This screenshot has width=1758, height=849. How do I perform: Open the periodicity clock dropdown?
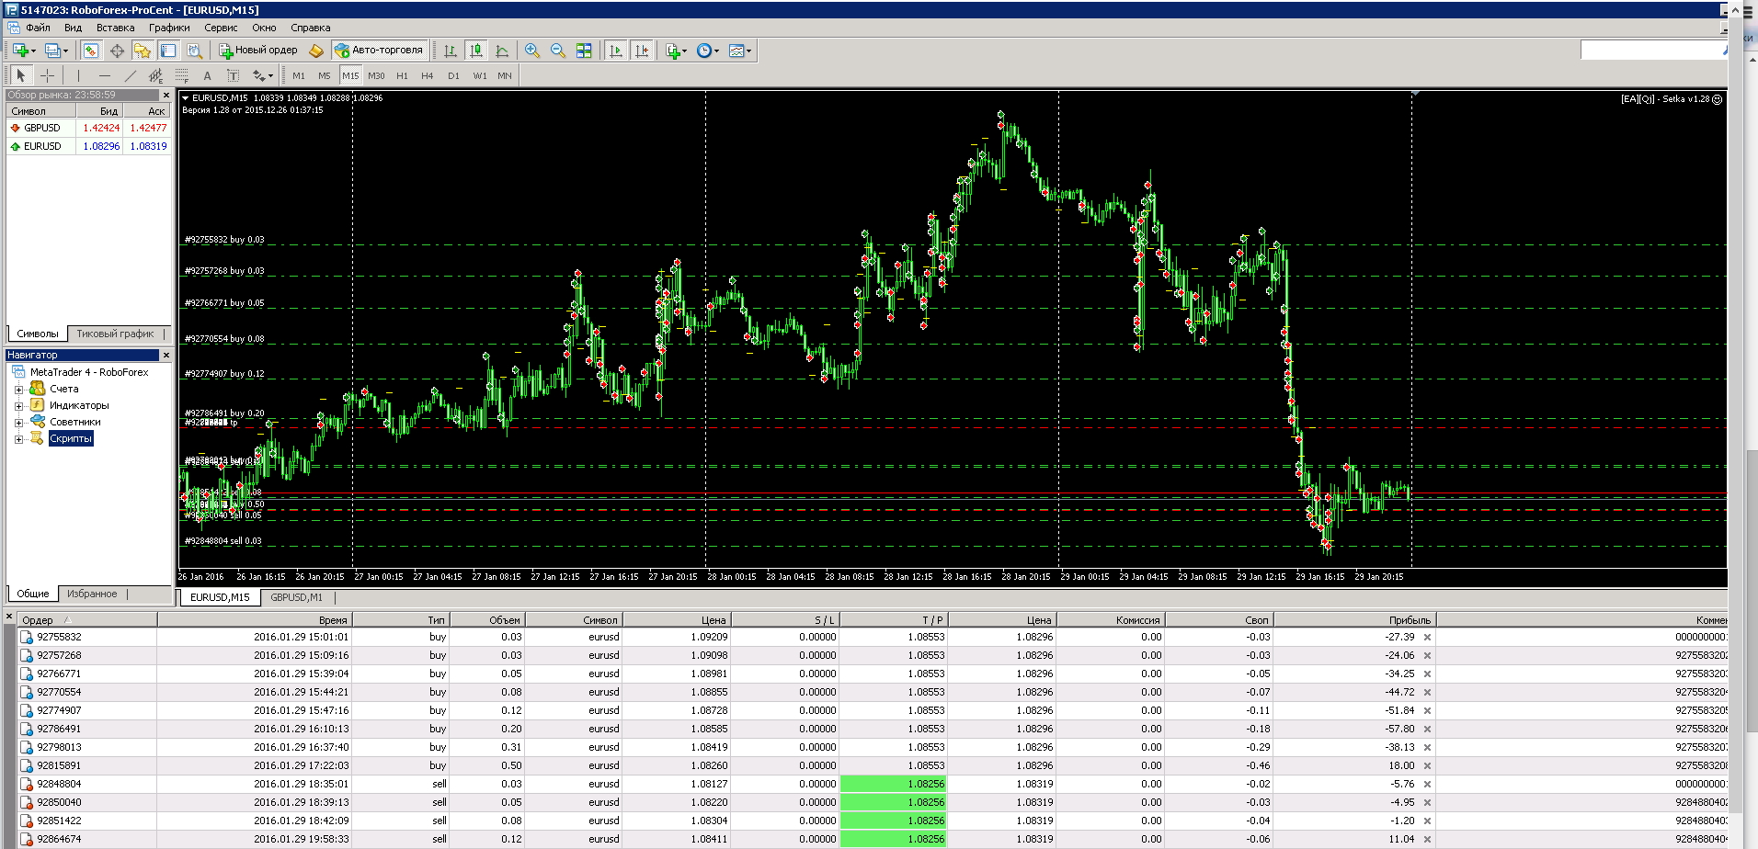707,51
